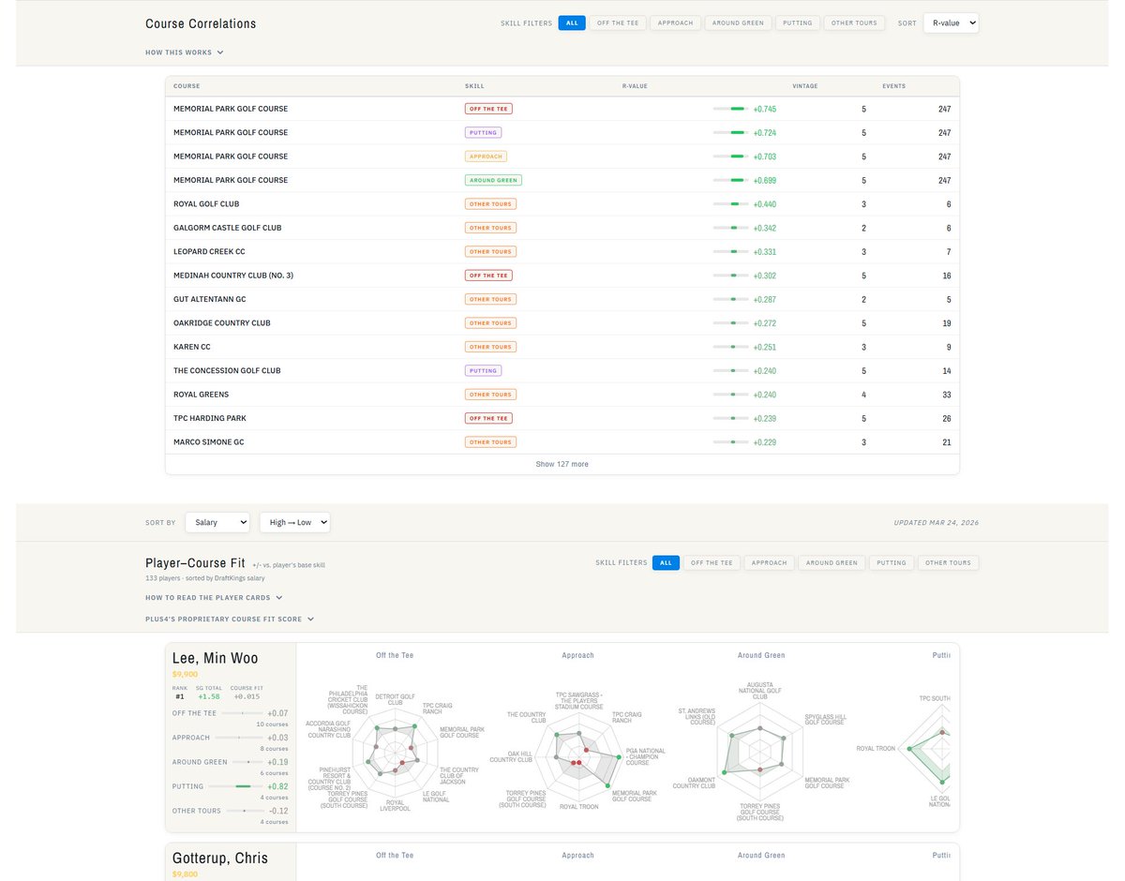Click Spyglass Hill Golf Course radar label

(x=825, y=719)
